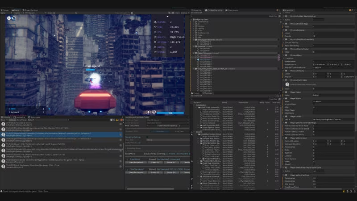Click the Client Reconnect button
357x201 pixels.
click(136, 162)
